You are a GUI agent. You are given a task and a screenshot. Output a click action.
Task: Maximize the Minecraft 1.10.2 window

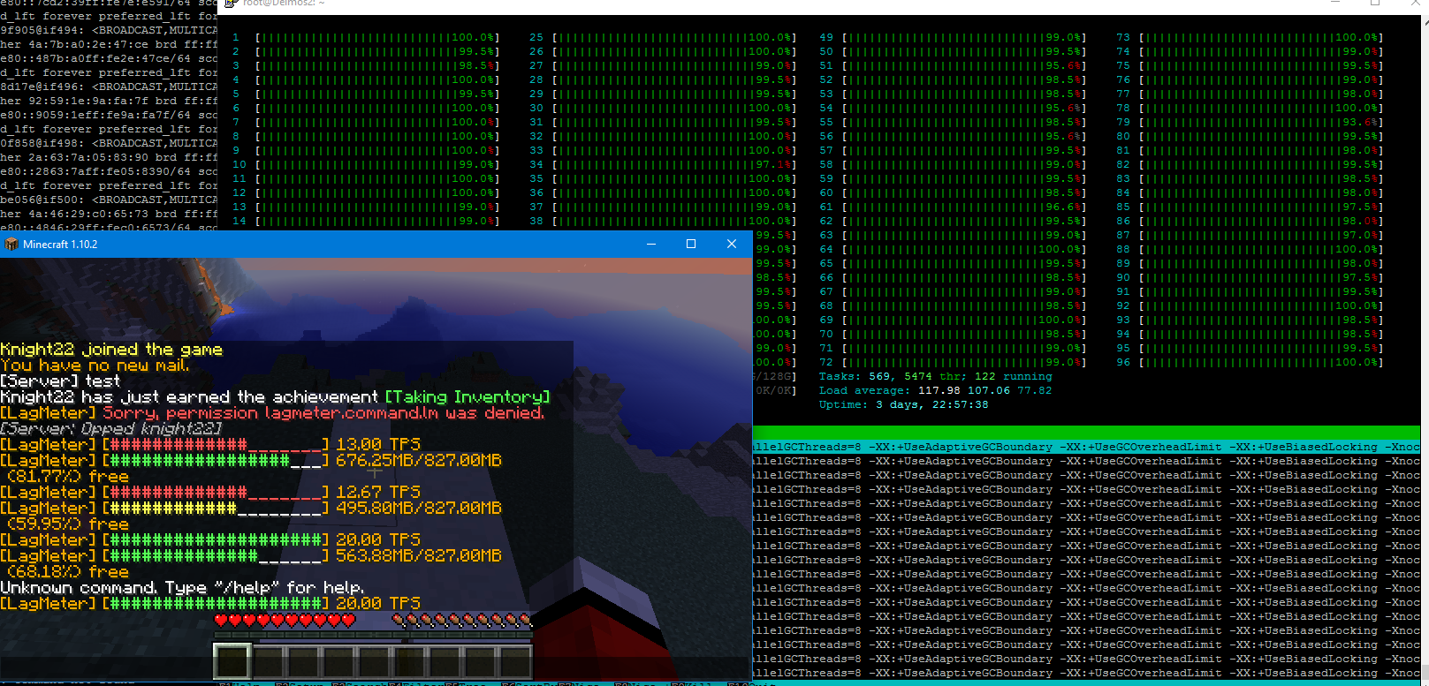pyautogui.click(x=691, y=245)
